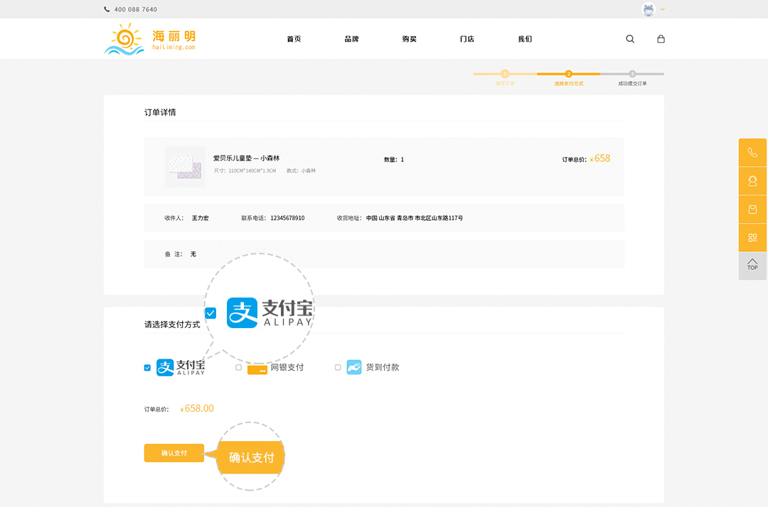Click the hailiming.com logo text
This screenshot has height=507, width=768.
click(174, 47)
